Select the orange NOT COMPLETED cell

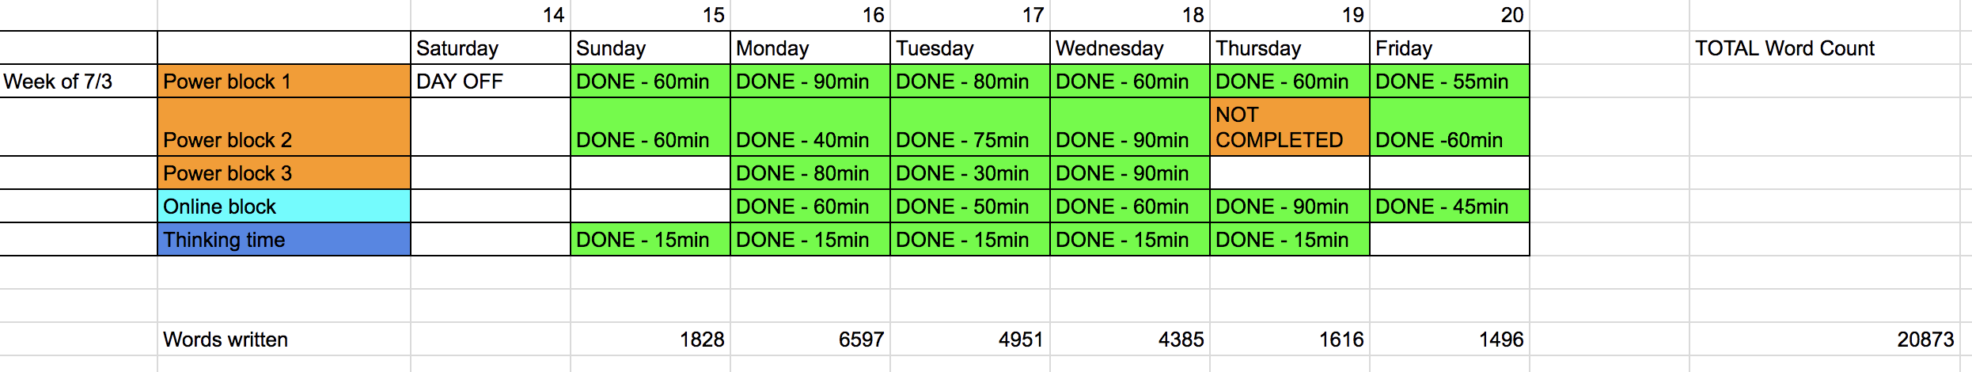pos(1290,127)
